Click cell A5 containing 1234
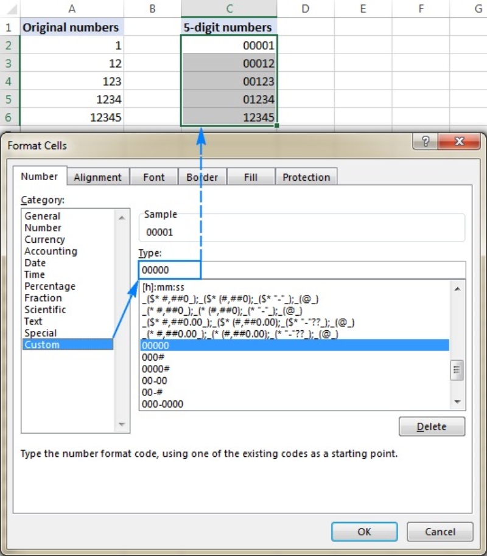Viewport: 487px width, 556px height. pos(72,99)
